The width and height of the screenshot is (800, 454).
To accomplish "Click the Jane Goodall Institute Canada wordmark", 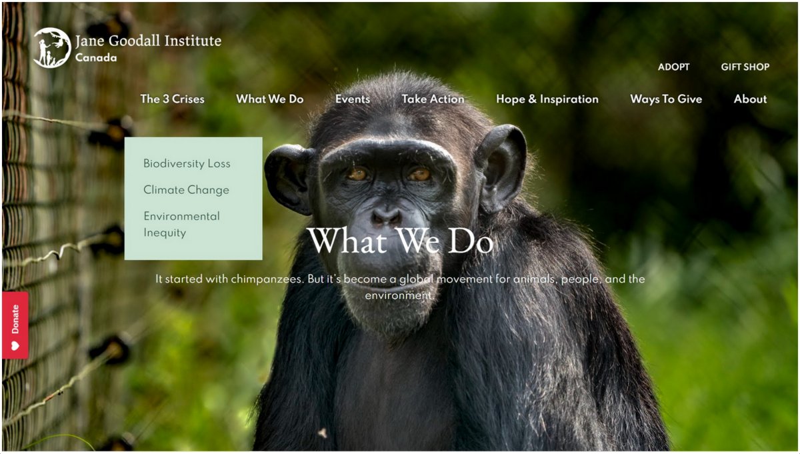I will pyautogui.click(x=148, y=48).
